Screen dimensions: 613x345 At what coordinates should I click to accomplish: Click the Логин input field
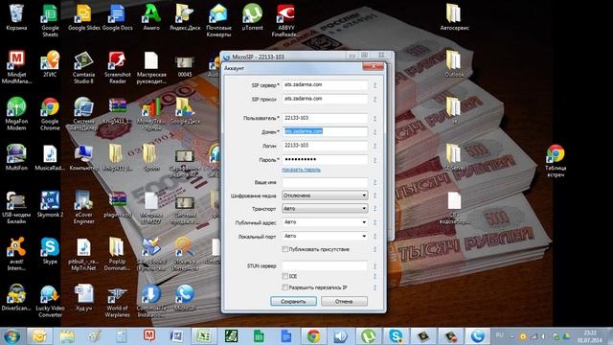(325, 146)
